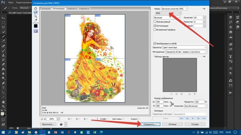241x135 pixels.
Task: Toggle slices visibility button in dialog
Action: [36, 31]
